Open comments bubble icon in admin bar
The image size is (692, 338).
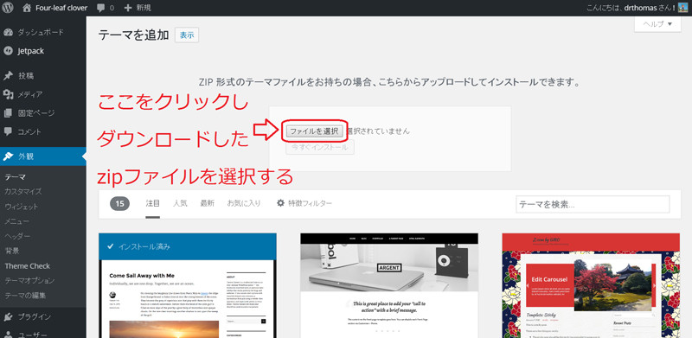pyautogui.click(x=101, y=8)
